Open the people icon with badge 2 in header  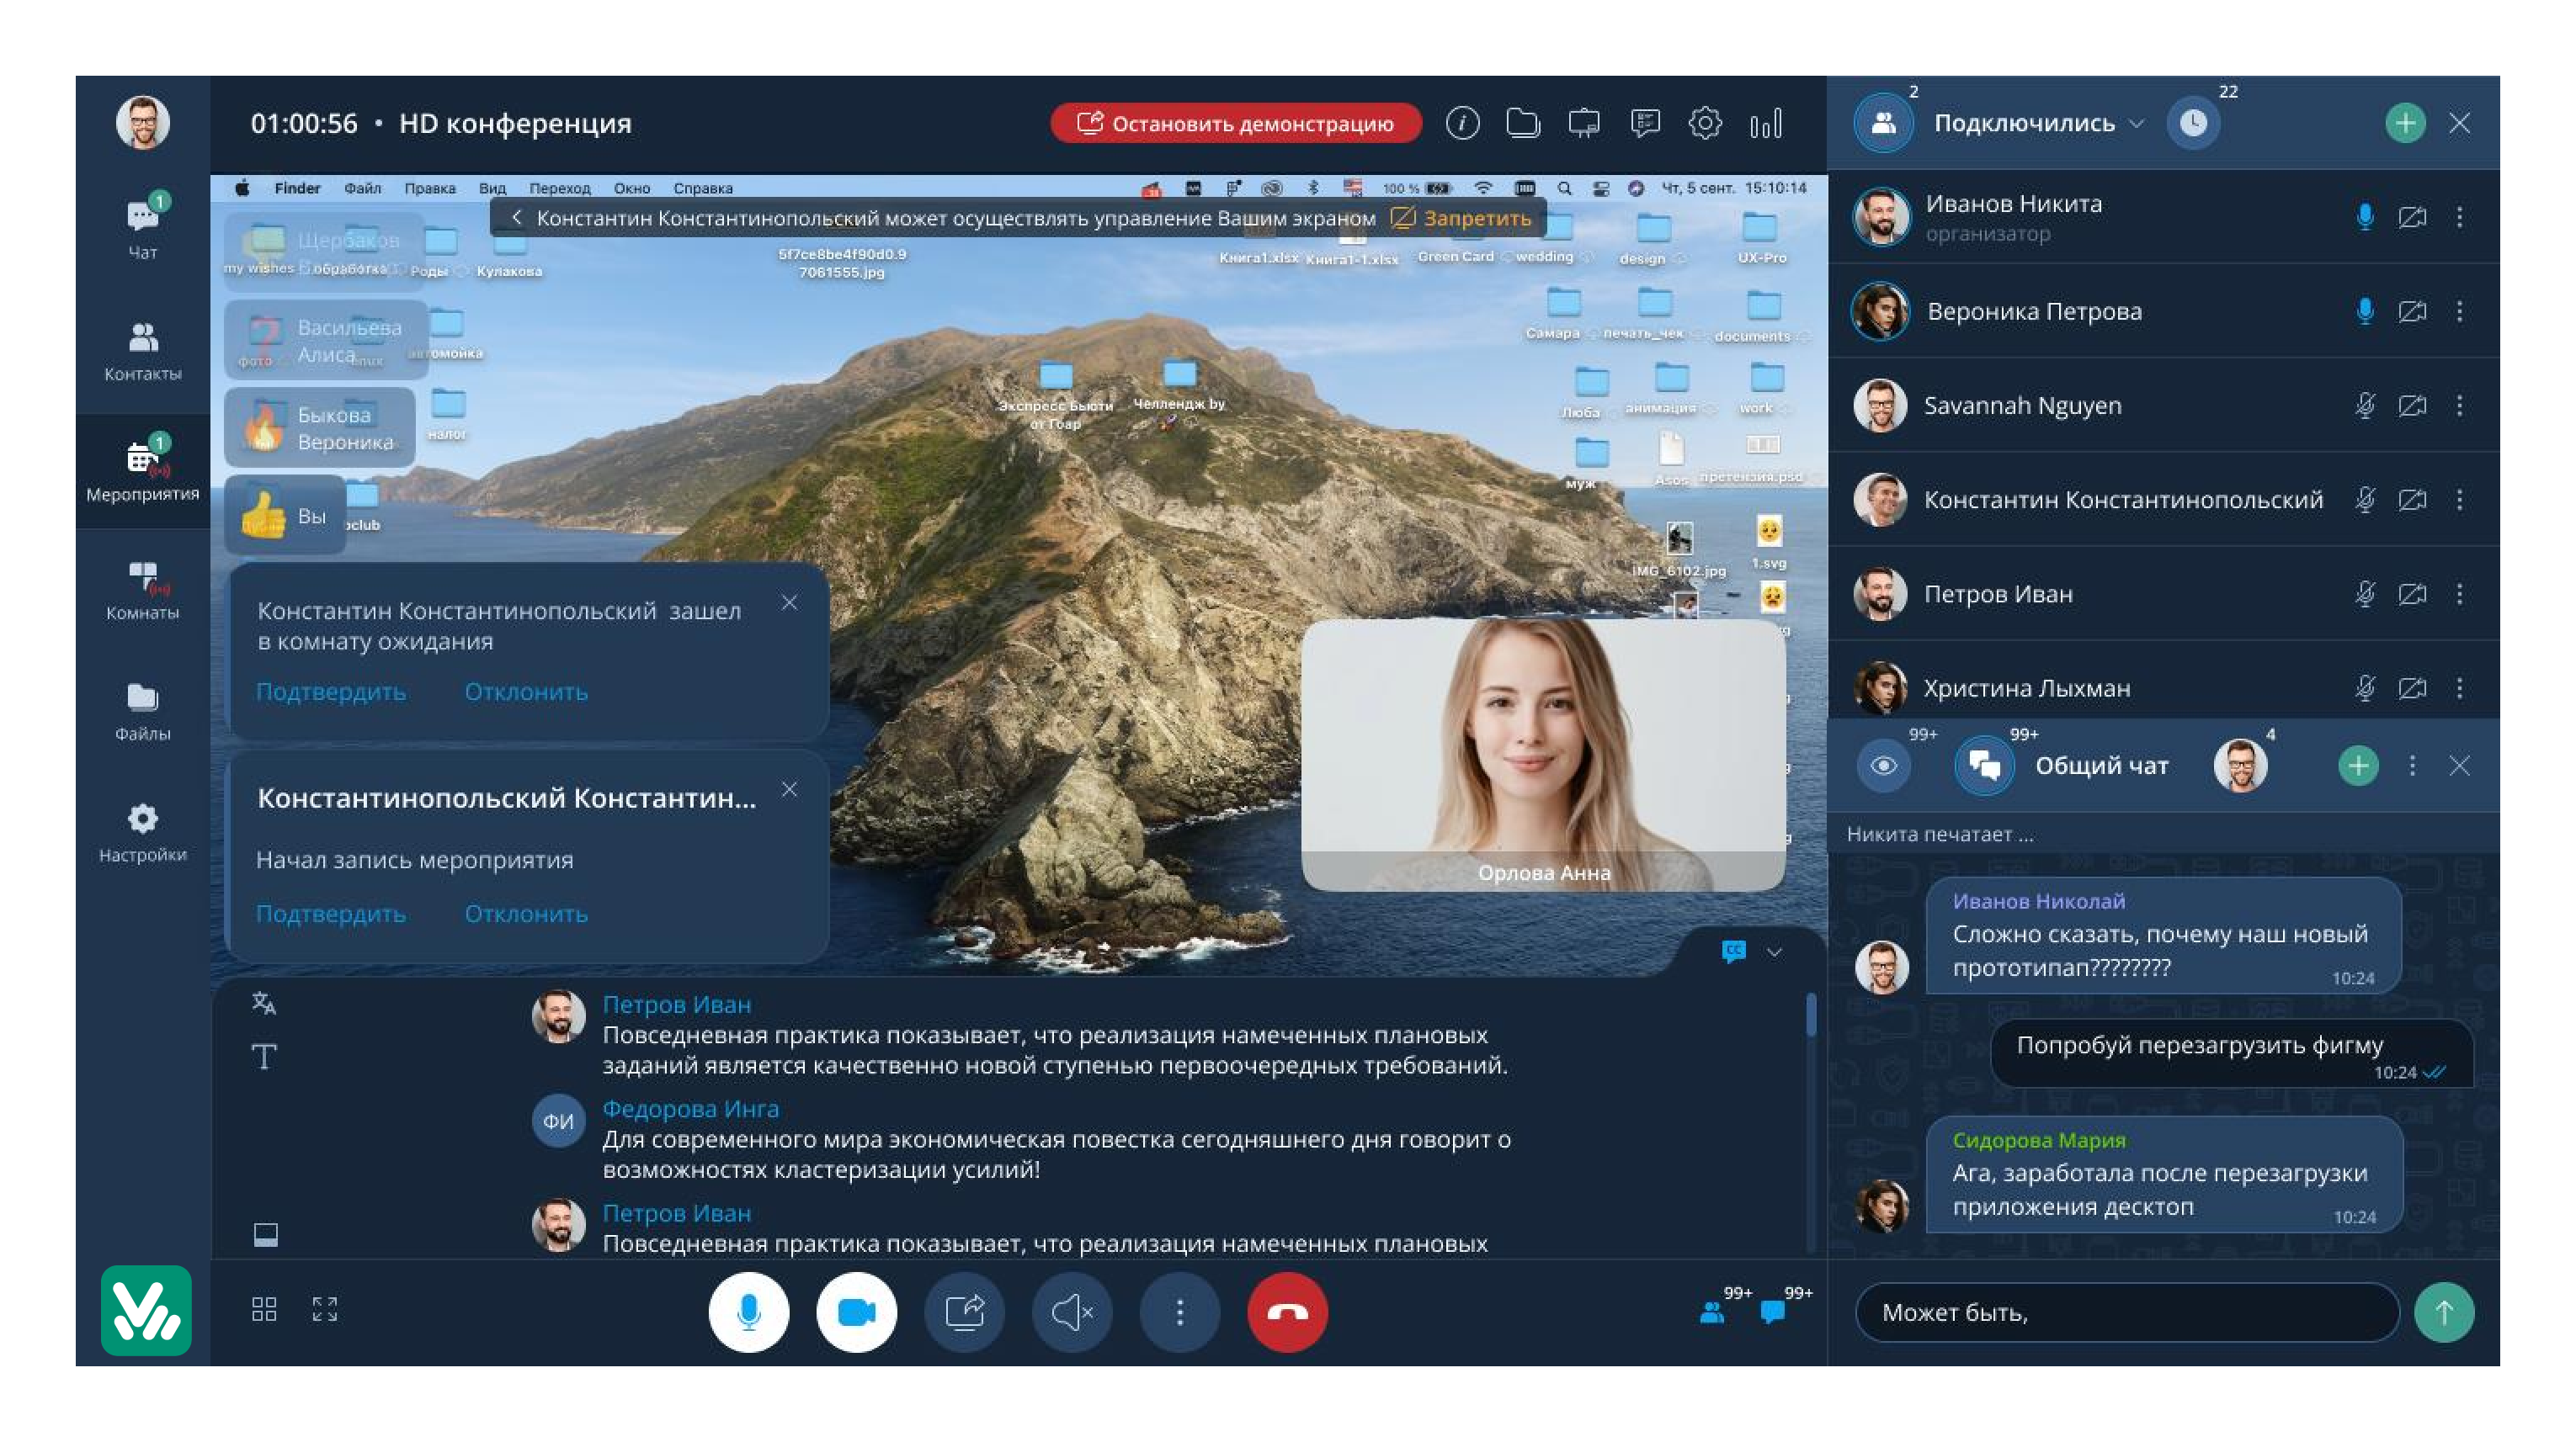[1884, 123]
